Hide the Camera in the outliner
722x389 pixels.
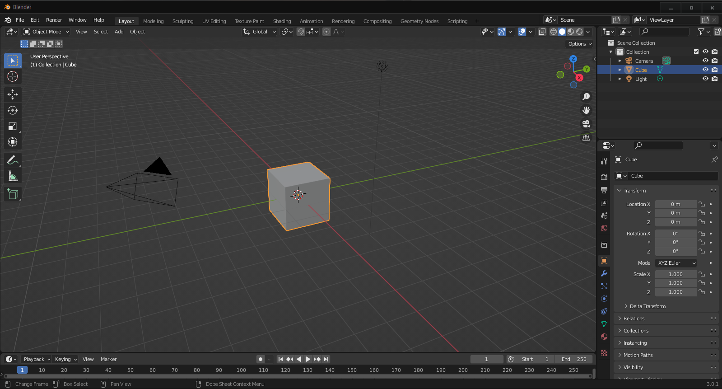[x=705, y=61]
